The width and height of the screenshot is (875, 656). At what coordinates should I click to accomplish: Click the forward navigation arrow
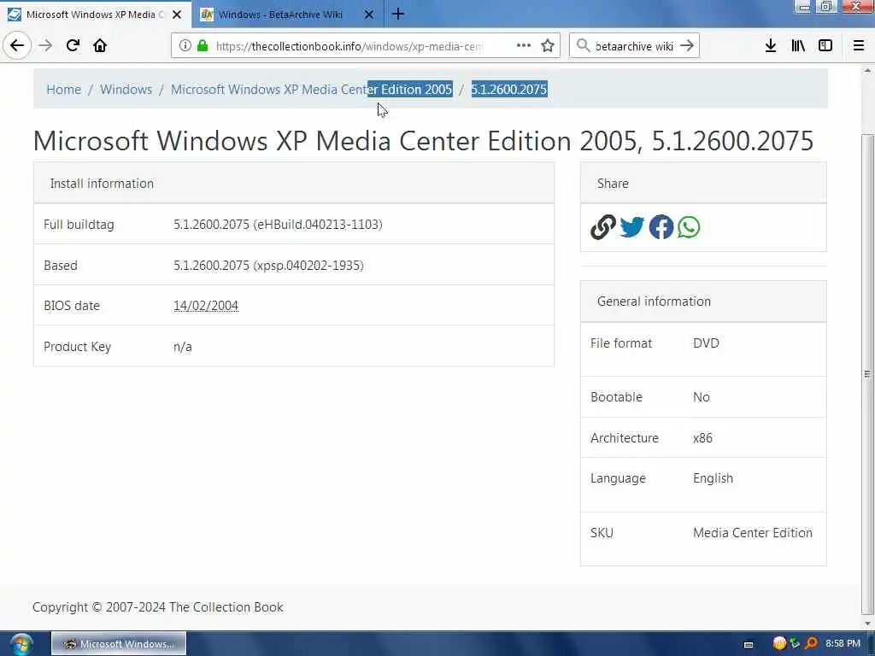(45, 45)
